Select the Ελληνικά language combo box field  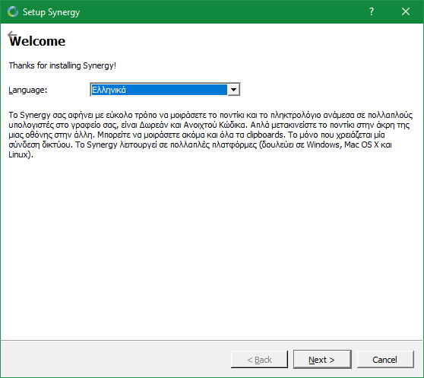[x=165, y=90]
